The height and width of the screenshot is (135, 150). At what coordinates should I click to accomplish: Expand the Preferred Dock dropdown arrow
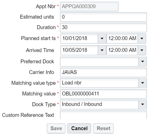[x=143, y=62]
